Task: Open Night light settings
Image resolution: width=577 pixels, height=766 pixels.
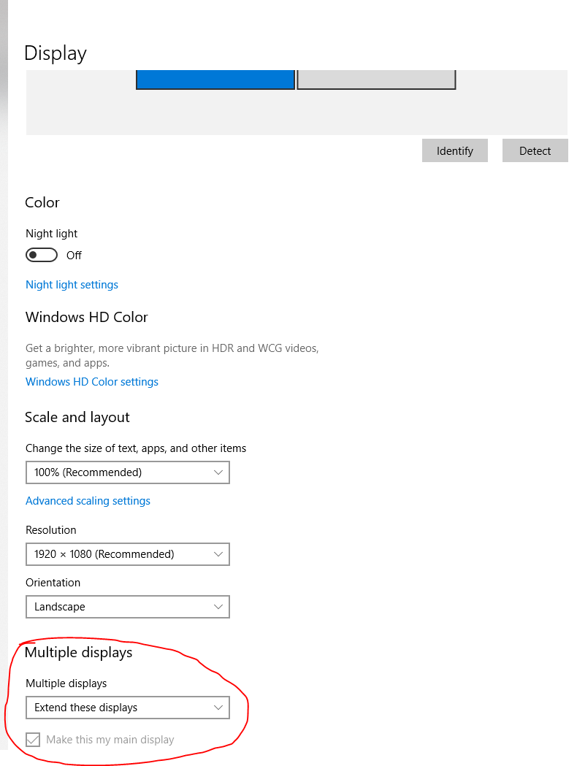Action: click(x=72, y=284)
